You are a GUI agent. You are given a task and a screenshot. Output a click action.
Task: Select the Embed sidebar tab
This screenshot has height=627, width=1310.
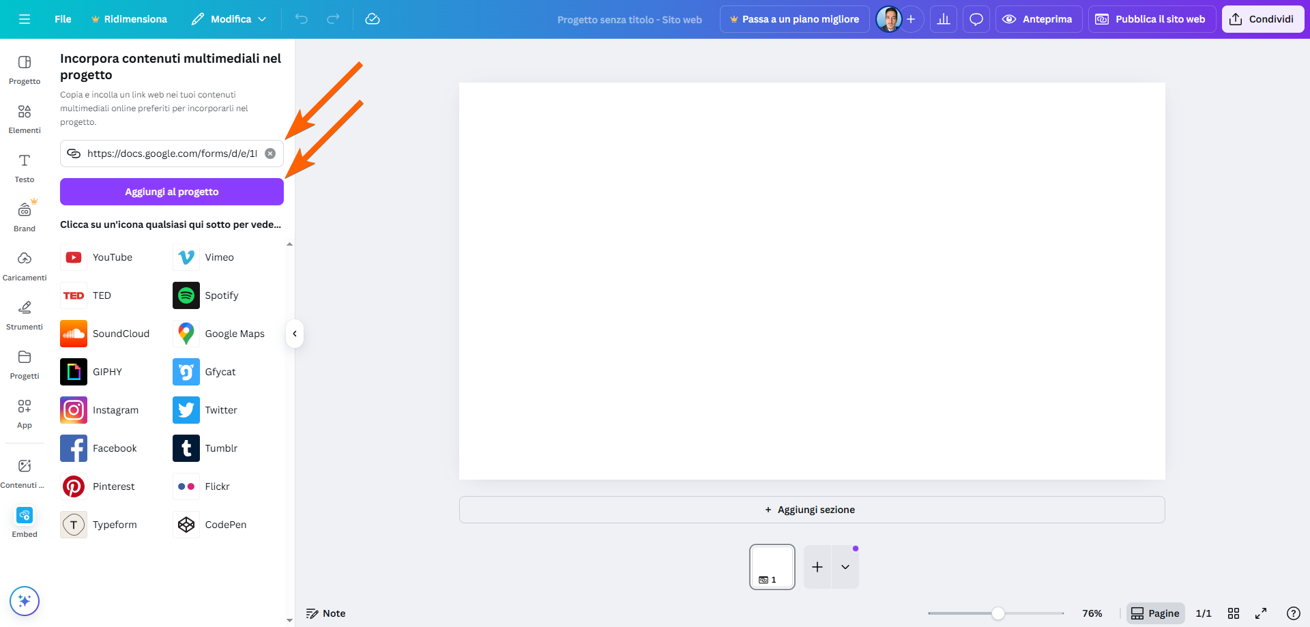pos(25,523)
